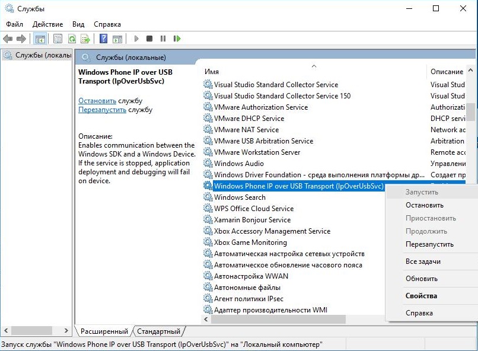Export the list using the toolbar icon
The width and height of the screenshot is (478, 351).
[85, 39]
